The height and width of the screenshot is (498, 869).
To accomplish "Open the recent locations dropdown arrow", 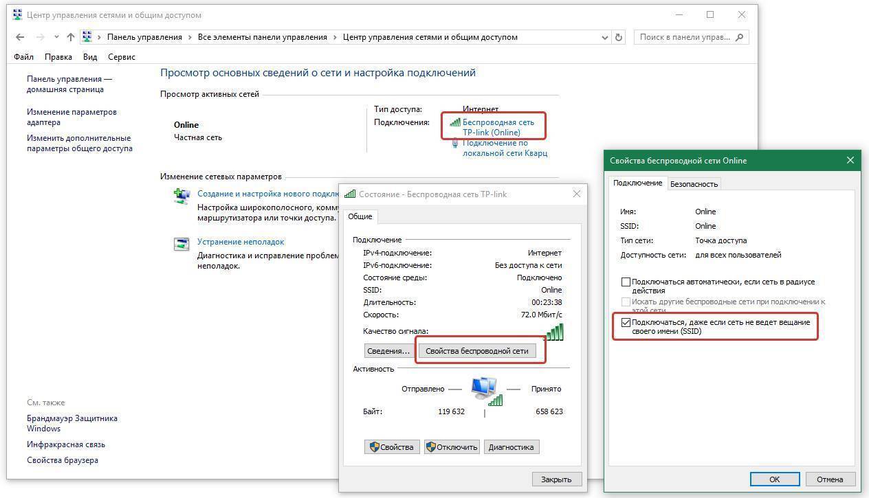I will click(56, 37).
